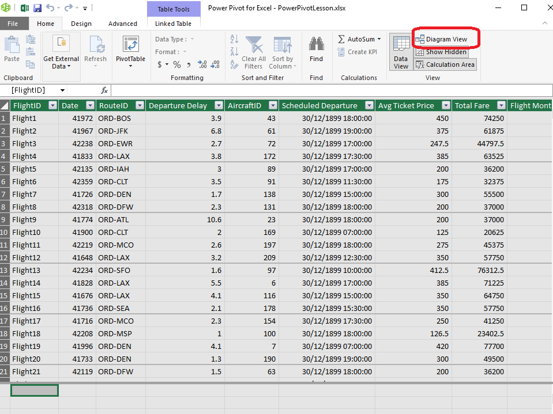This screenshot has height=414, width=553.
Task: Click the Save icon in quick access toolbar
Action: pyautogui.click(x=37, y=8)
